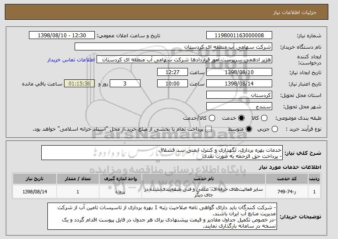Click the need date cell 1398/08/14 in table
This screenshot has height=239, width=338.
(x=35, y=192)
